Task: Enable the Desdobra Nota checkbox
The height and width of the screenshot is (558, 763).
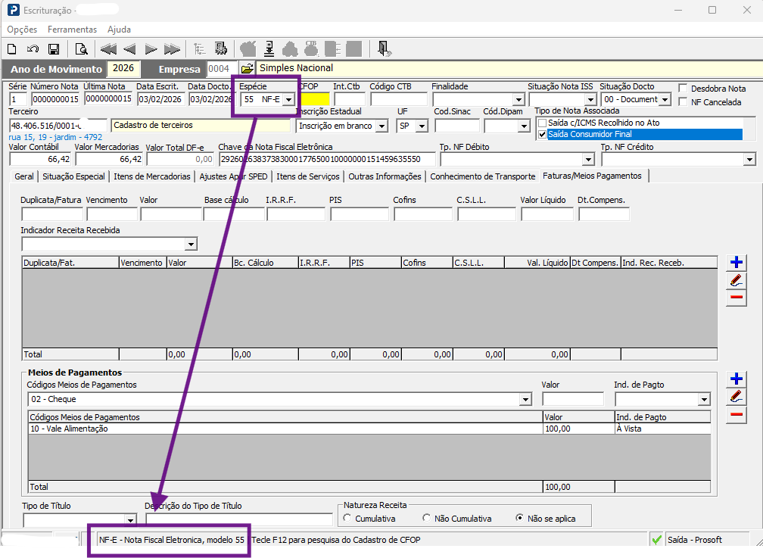Action: pyautogui.click(x=684, y=88)
